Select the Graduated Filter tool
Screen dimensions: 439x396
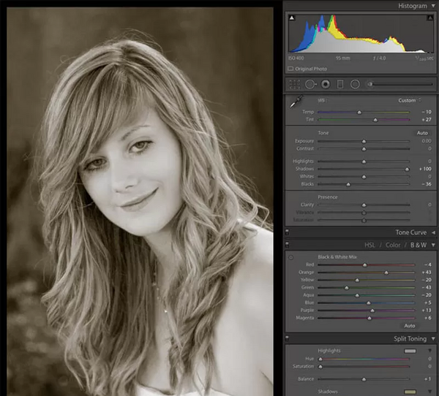click(340, 84)
